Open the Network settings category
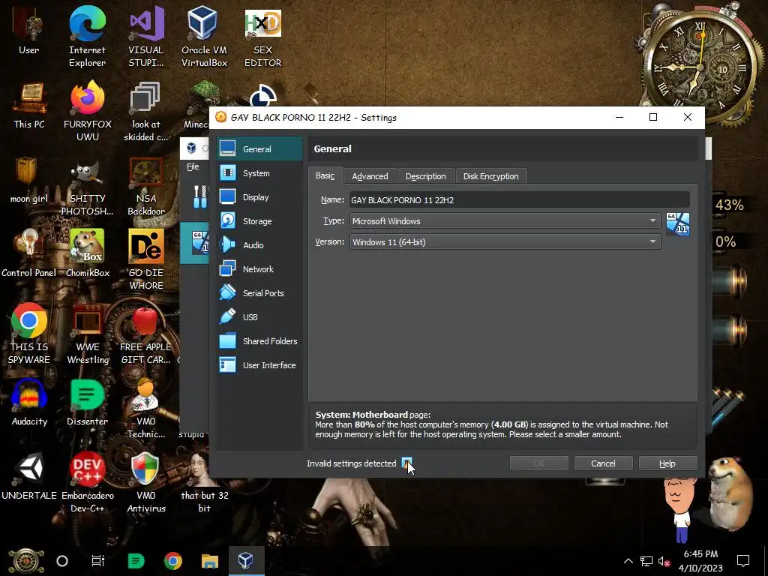The height and width of the screenshot is (576, 768). pyautogui.click(x=259, y=269)
